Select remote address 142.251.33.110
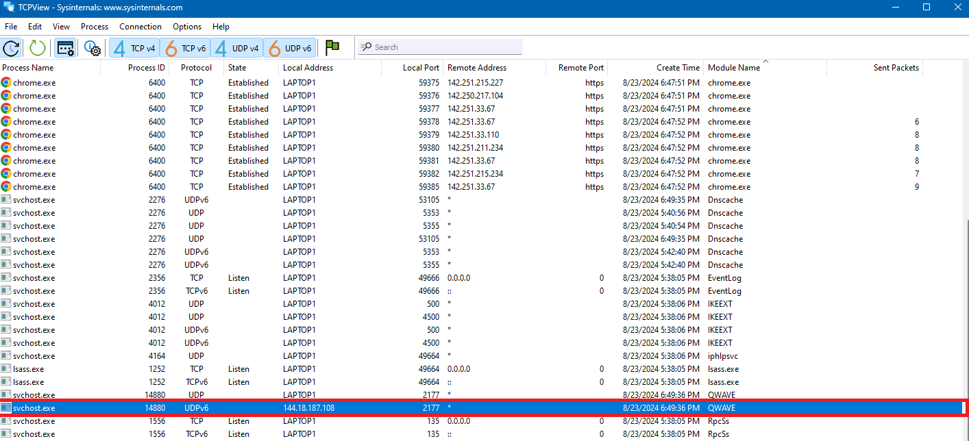This screenshot has height=441, width=969. 473,134
